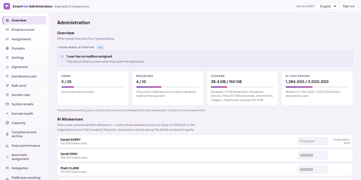Click the Sender rules shield icon
The image size is (361, 180).
[7, 95]
